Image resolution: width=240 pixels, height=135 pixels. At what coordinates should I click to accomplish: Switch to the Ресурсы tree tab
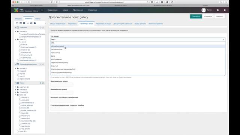[18, 19]
